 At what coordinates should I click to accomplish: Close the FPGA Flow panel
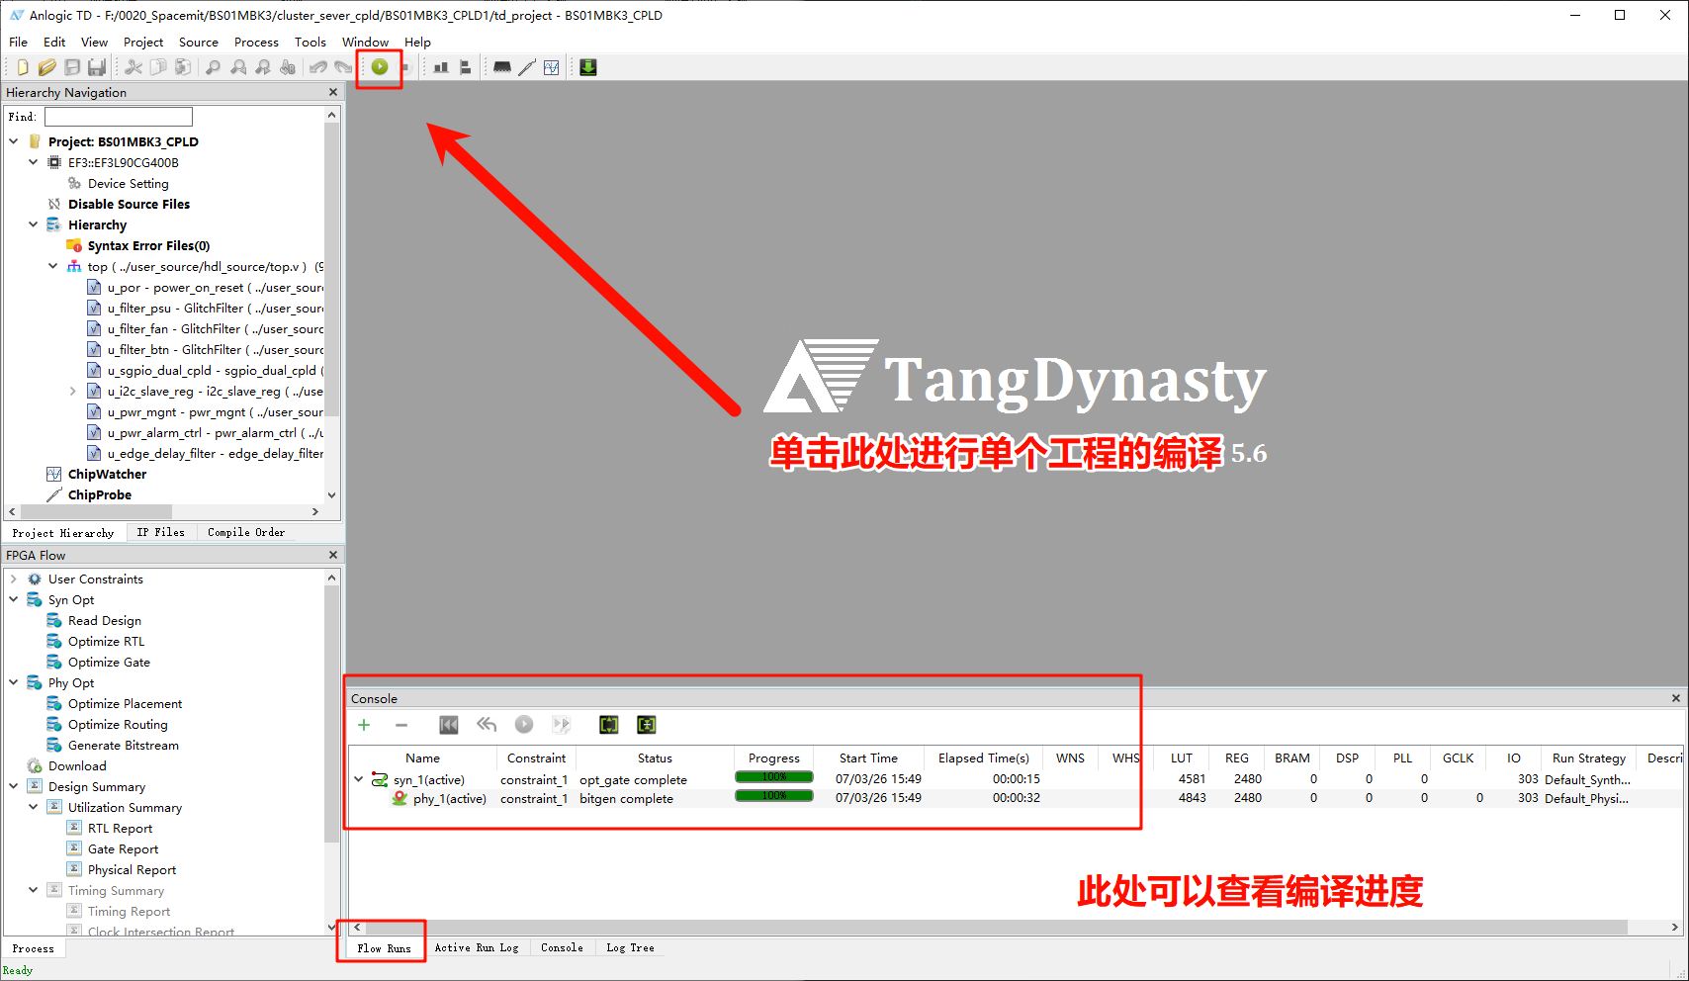333,555
